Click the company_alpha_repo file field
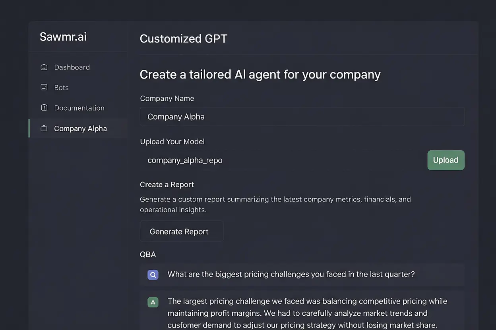Viewport: 496px width, 330px height. tap(185, 160)
